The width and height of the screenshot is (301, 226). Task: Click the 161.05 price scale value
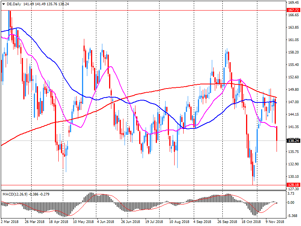coord(293,40)
